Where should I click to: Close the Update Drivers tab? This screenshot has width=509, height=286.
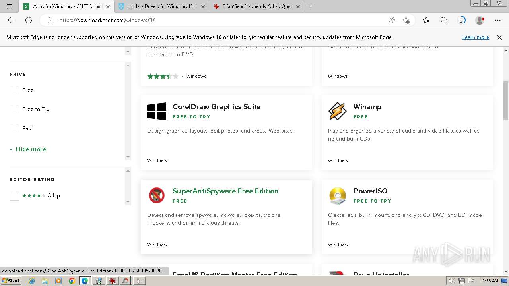(203, 6)
